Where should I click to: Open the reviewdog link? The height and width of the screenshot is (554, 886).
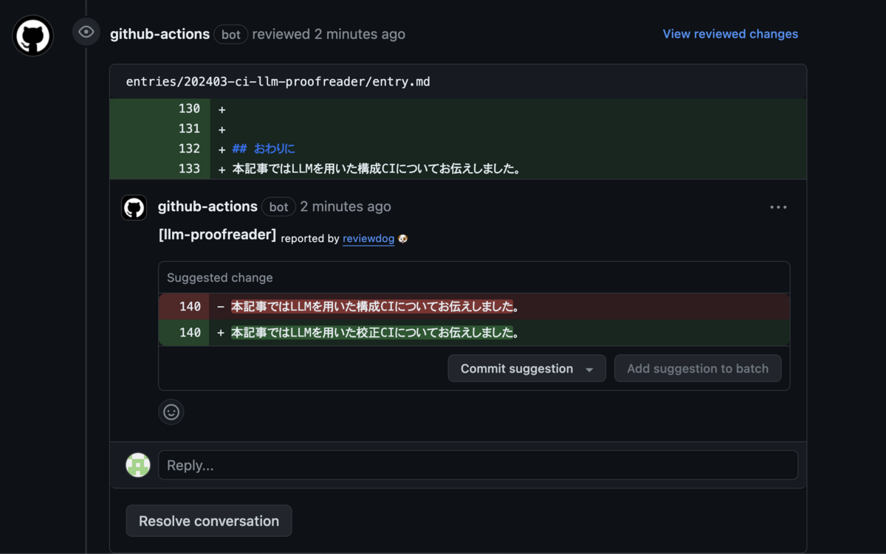[368, 238]
